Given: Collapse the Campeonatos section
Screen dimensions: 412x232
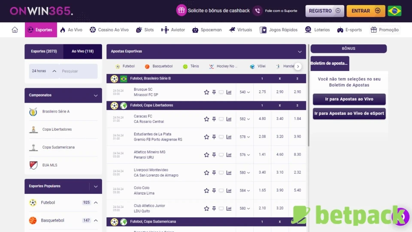Looking at the screenshot, I should tap(96, 95).
